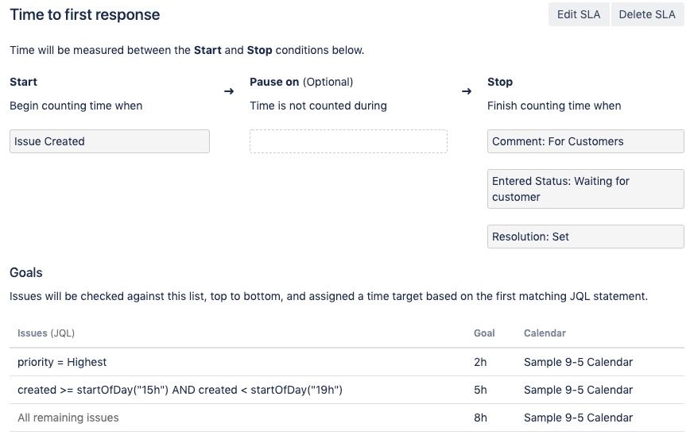Click Sample 9-5 Calendar for Highest priority

[578, 362]
